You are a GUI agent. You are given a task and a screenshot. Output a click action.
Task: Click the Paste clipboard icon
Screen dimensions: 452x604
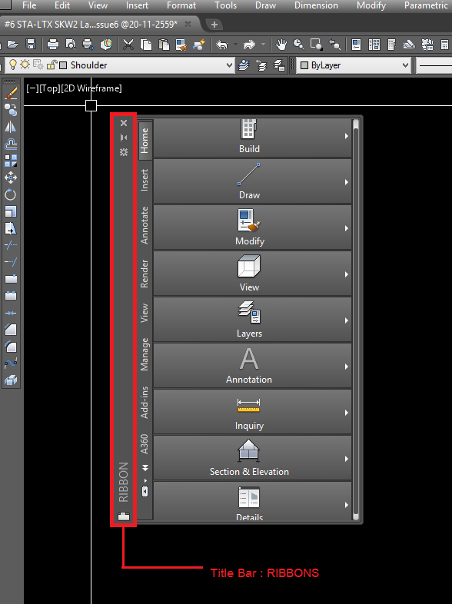point(164,45)
